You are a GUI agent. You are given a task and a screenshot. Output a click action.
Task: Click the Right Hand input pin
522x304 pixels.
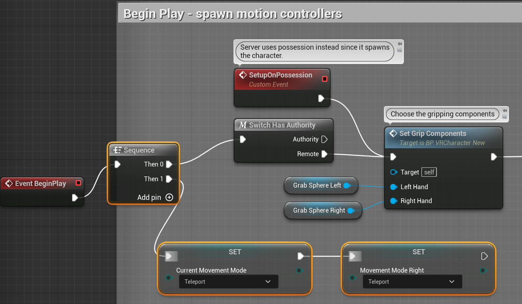tap(393, 201)
